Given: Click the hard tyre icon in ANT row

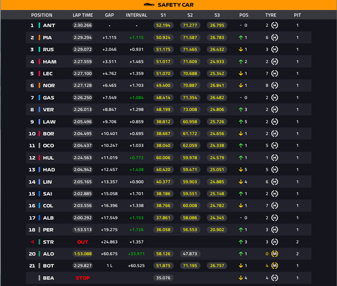Looking at the screenshot, I should point(275,25).
